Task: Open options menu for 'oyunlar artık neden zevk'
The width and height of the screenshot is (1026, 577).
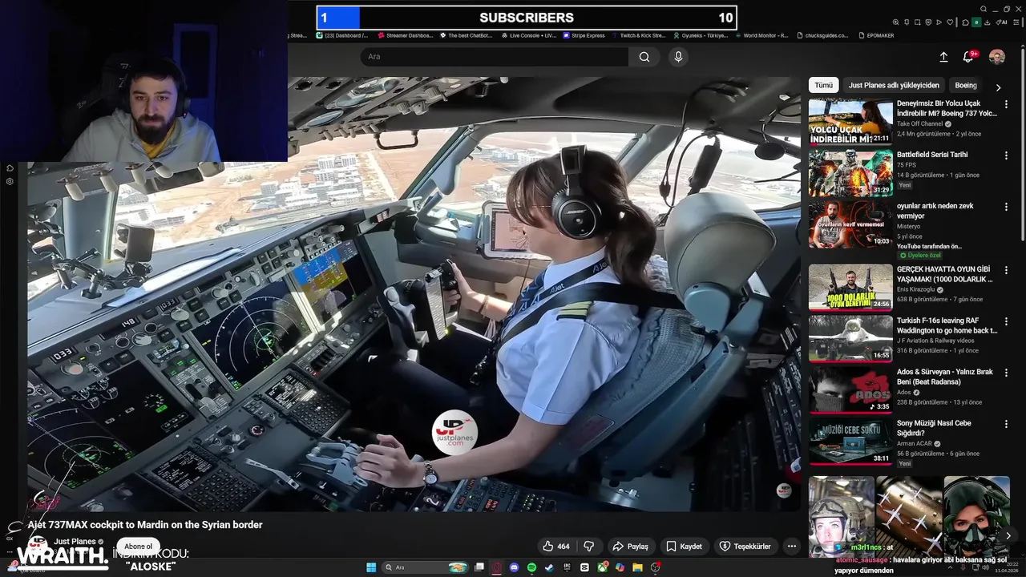Action: tap(1006, 207)
